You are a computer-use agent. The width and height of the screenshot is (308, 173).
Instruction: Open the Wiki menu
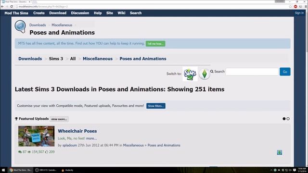point(121,13)
